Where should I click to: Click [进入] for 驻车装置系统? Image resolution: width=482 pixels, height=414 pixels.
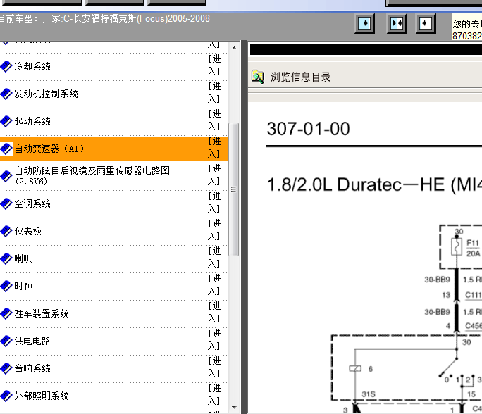click(214, 312)
